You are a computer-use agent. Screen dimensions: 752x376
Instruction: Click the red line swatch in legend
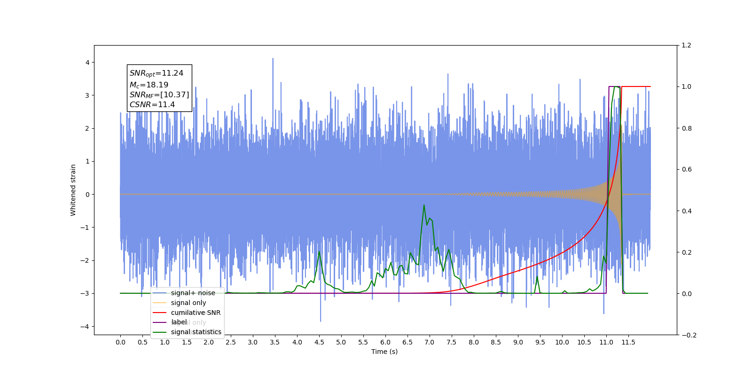click(x=160, y=313)
